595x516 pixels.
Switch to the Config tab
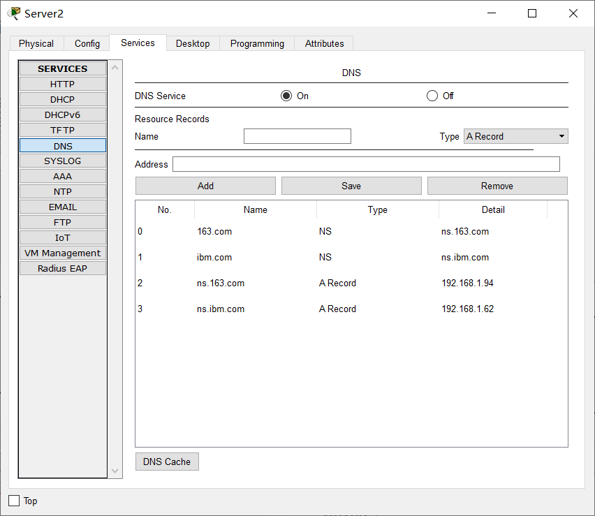(x=87, y=43)
